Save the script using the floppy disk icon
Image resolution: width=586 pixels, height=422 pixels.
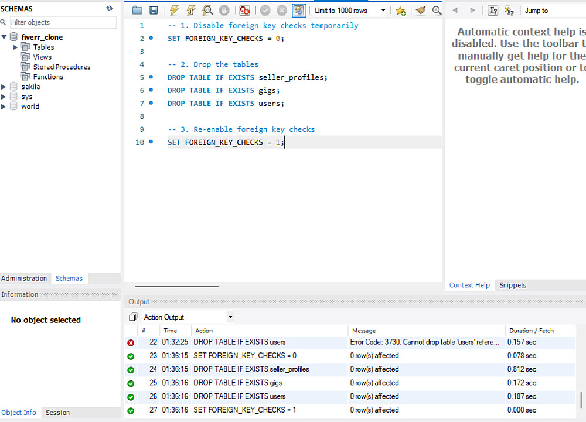pyautogui.click(x=154, y=11)
